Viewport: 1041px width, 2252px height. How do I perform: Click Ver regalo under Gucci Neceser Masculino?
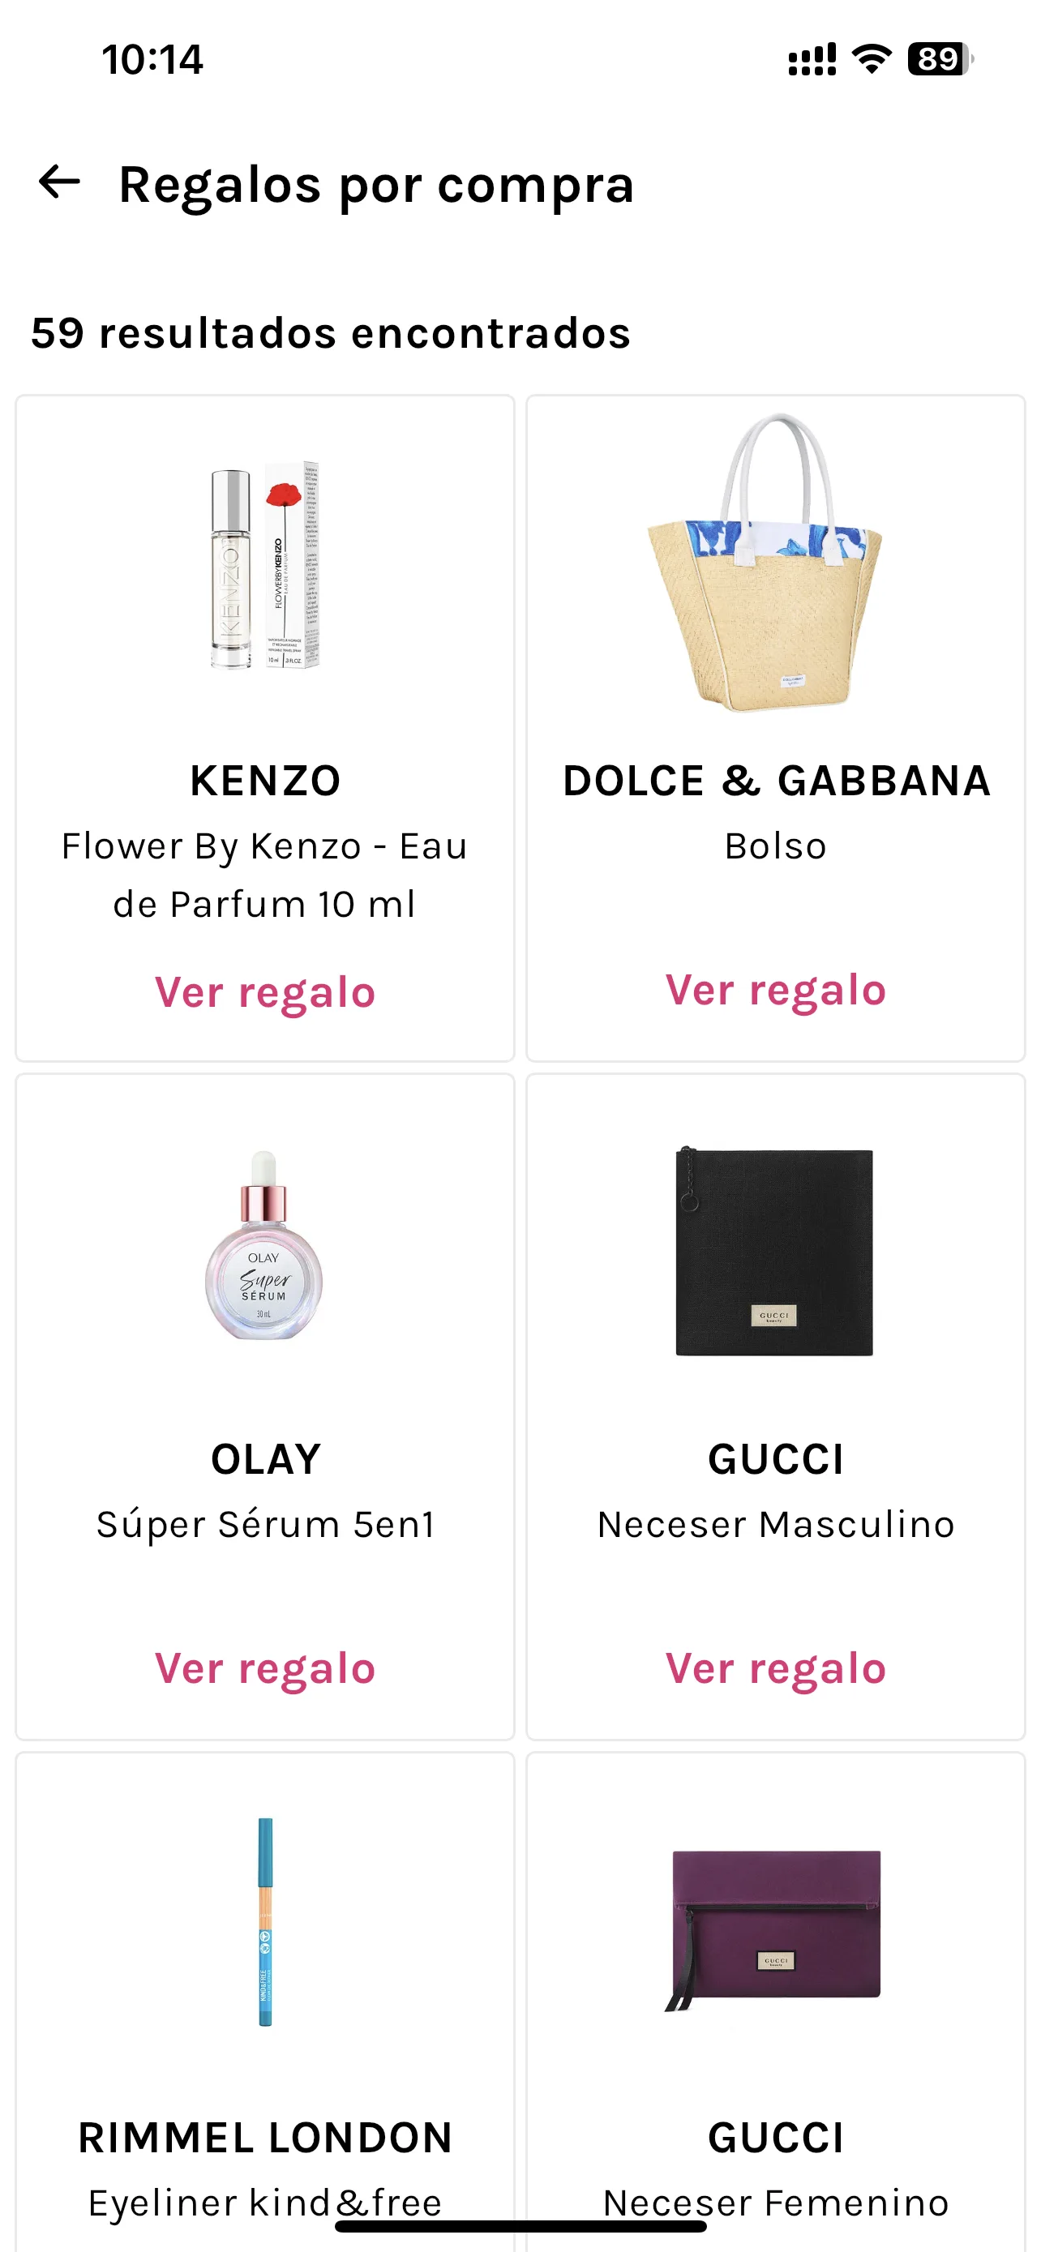click(x=775, y=1669)
